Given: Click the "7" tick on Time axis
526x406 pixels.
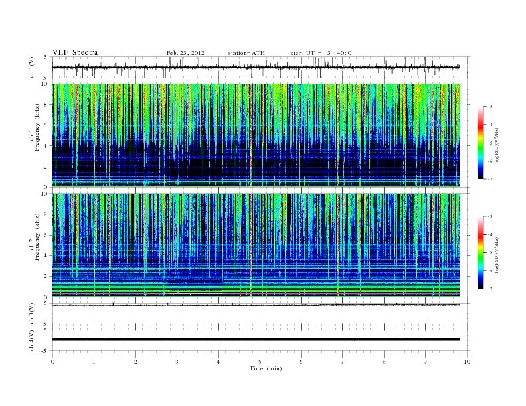Looking at the screenshot, I should click(x=343, y=362).
